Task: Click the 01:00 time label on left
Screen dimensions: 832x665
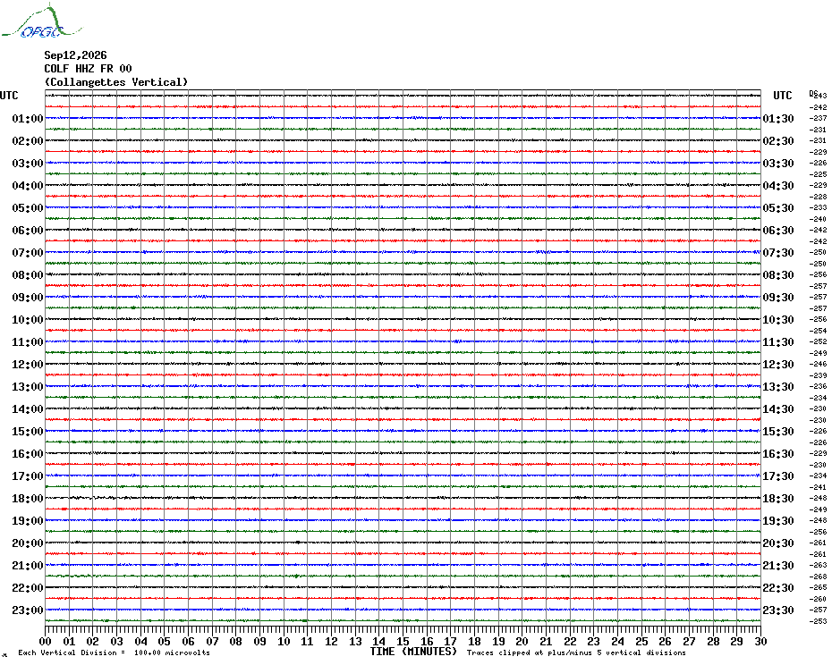Action: point(28,118)
